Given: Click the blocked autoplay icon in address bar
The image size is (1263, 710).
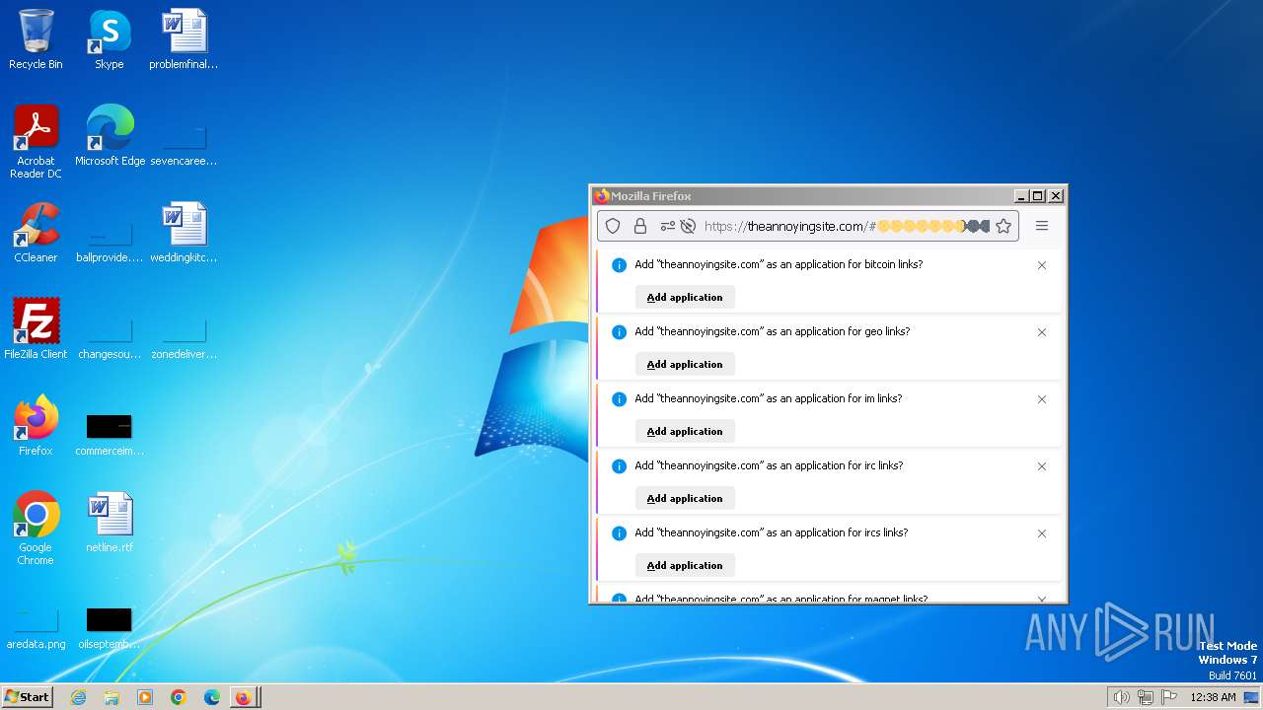Looking at the screenshot, I should (689, 226).
